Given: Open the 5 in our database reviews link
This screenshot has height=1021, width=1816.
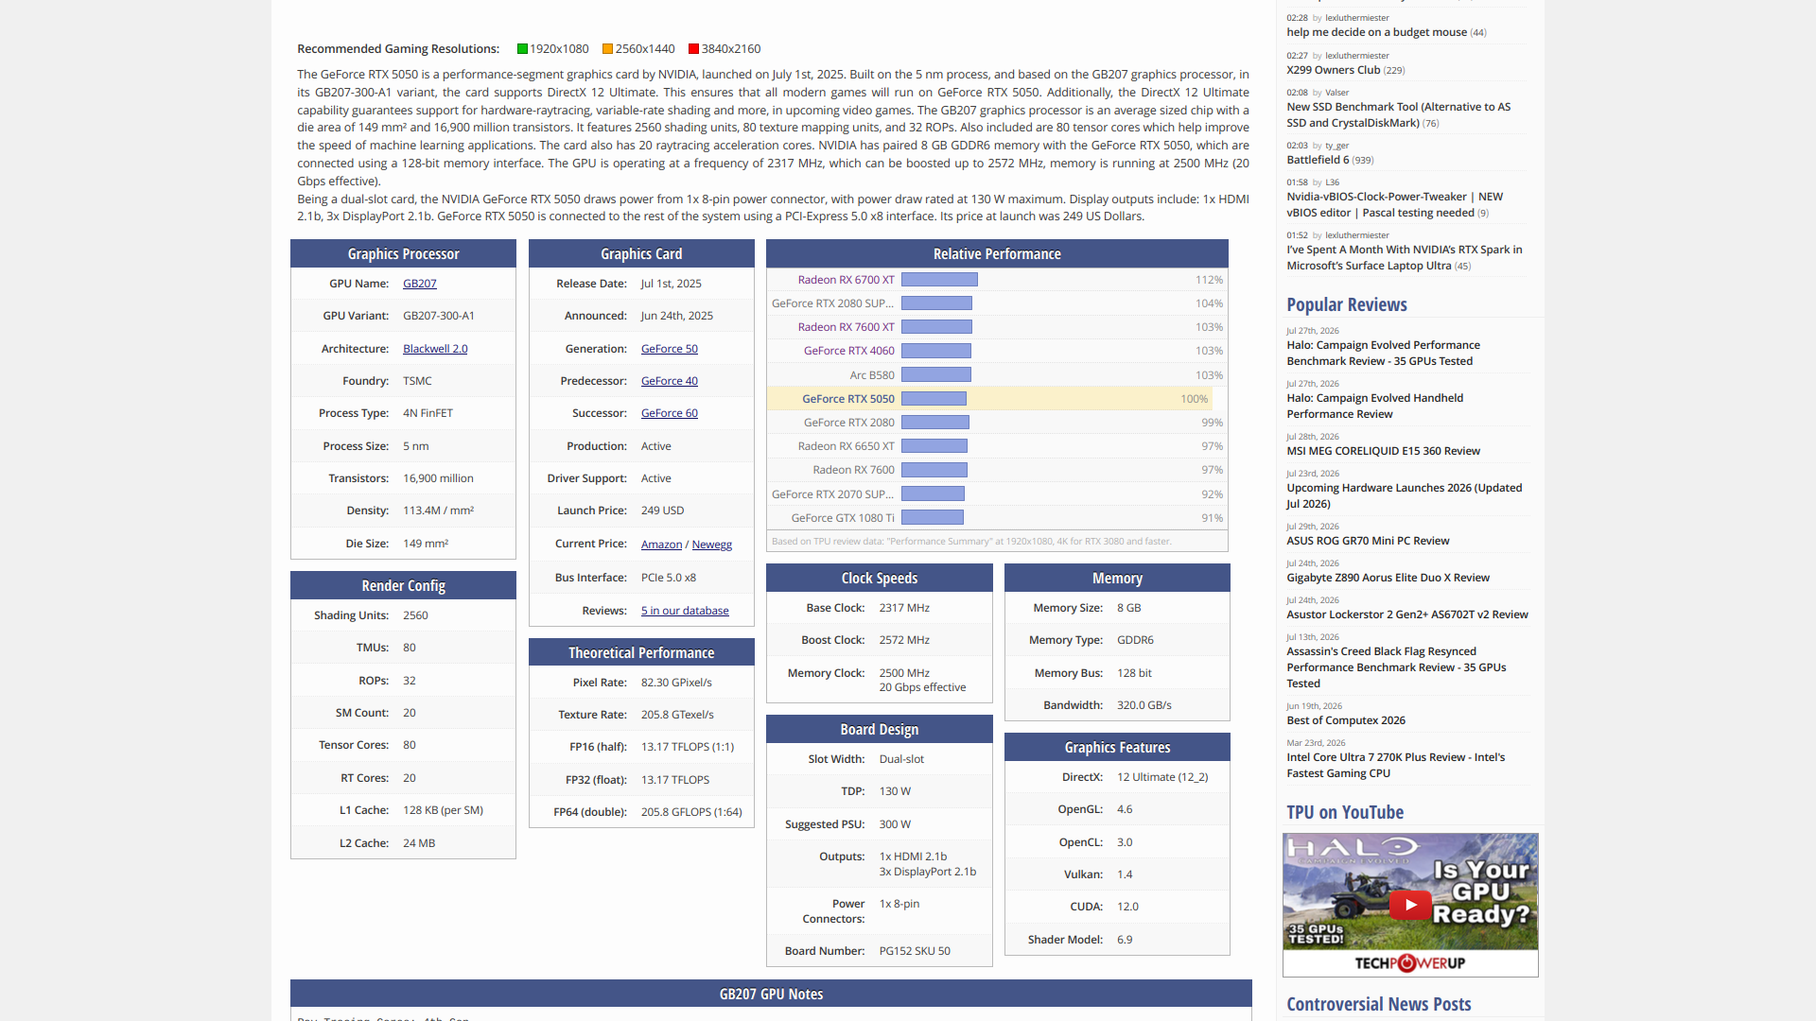Looking at the screenshot, I should [x=685, y=611].
